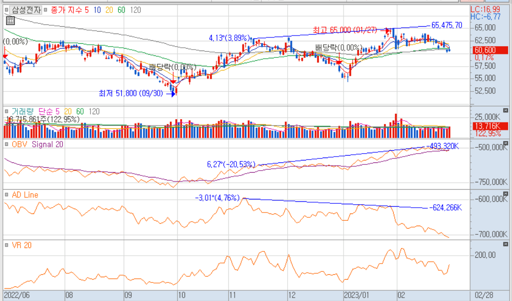512x301 pixels.
Task: Click the square marker before 삼성전자
Action: pos(6,10)
